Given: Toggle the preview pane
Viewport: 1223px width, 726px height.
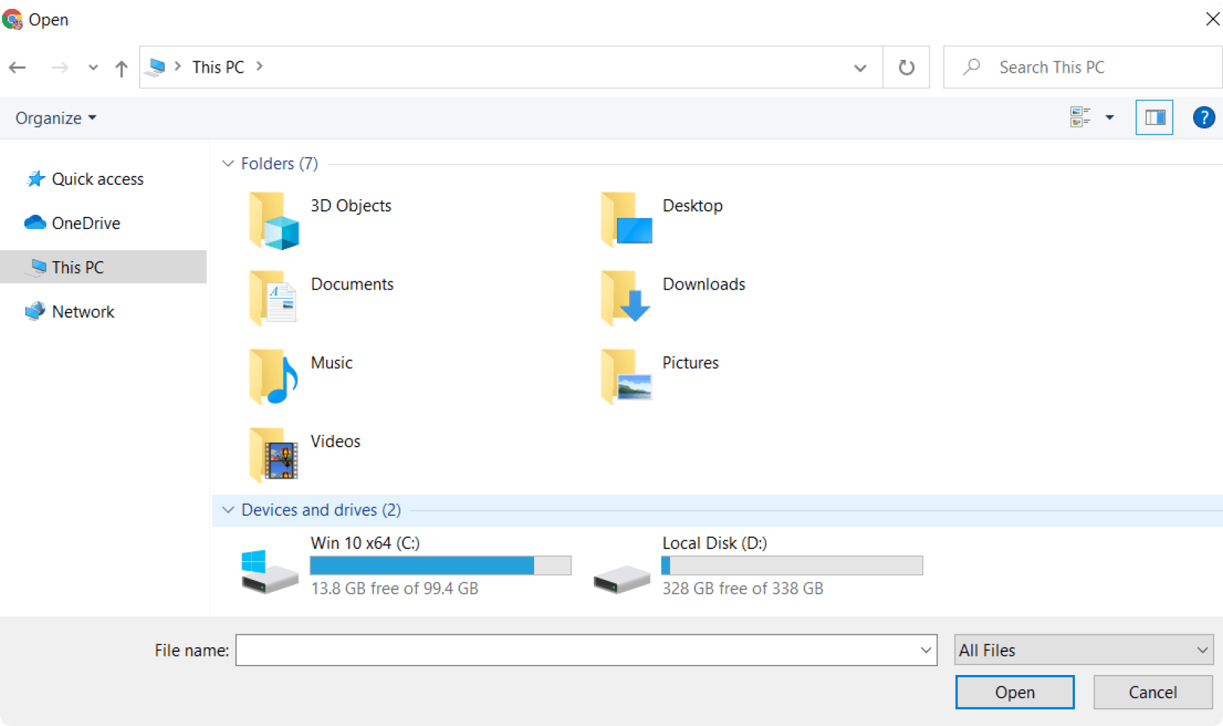Looking at the screenshot, I should (x=1154, y=117).
